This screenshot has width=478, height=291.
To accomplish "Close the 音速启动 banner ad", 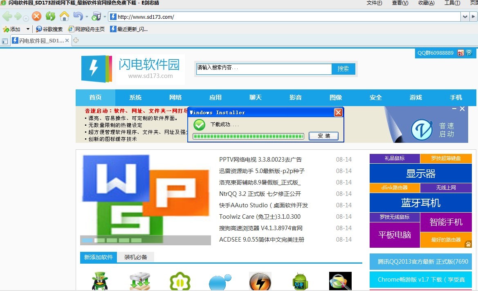I will (x=462, y=109).
